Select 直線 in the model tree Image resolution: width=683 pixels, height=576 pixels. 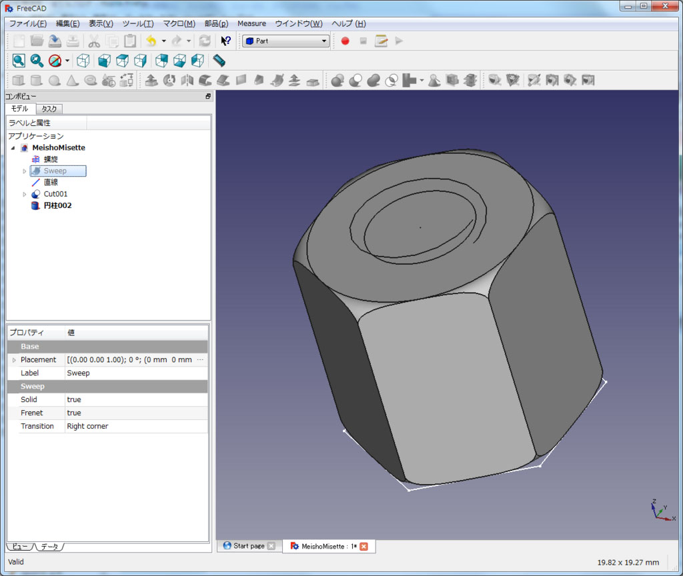(51, 183)
